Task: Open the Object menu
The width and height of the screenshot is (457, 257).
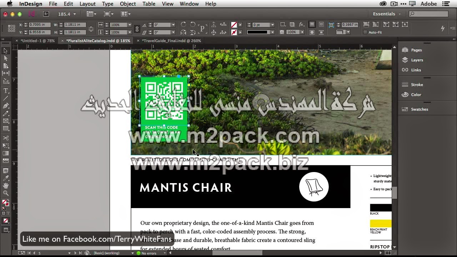Action: (x=128, y=4)
